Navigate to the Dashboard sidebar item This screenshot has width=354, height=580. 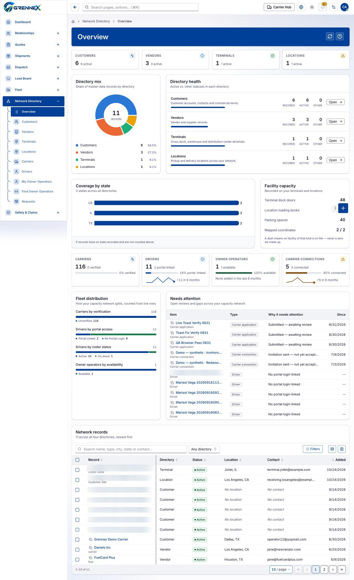point(33,22)
